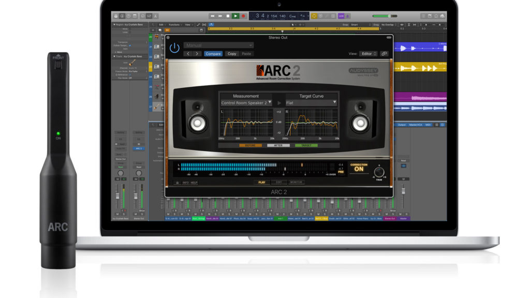Viewport: 530px width, 298px height.
Task: Open the Drag No Overlap dropdown
Action: click(x=388, y=25)
